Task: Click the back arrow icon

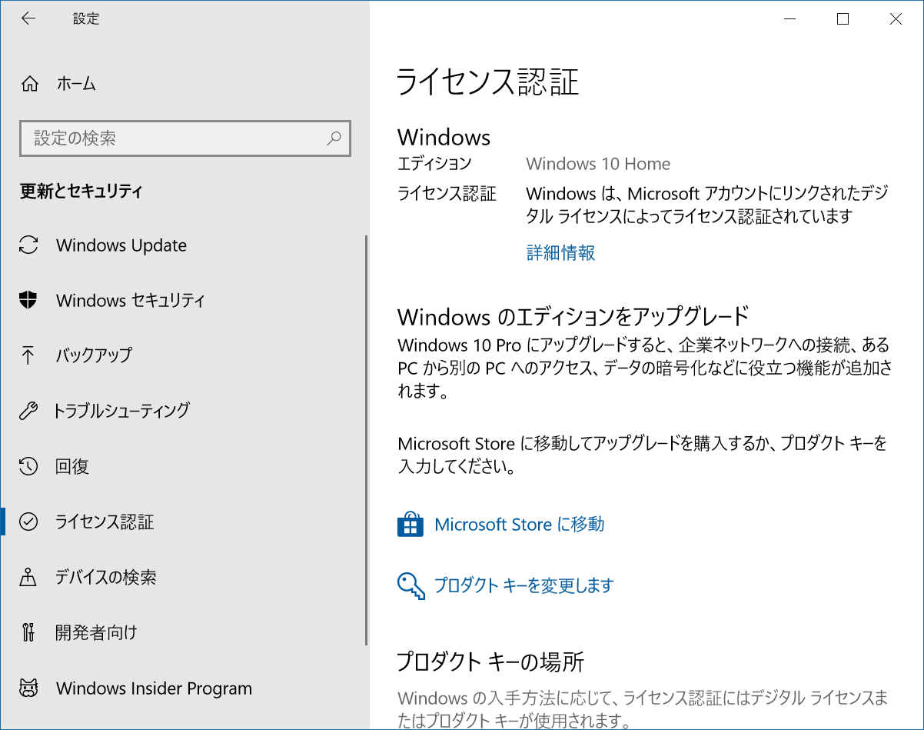Action: [28, 19]
